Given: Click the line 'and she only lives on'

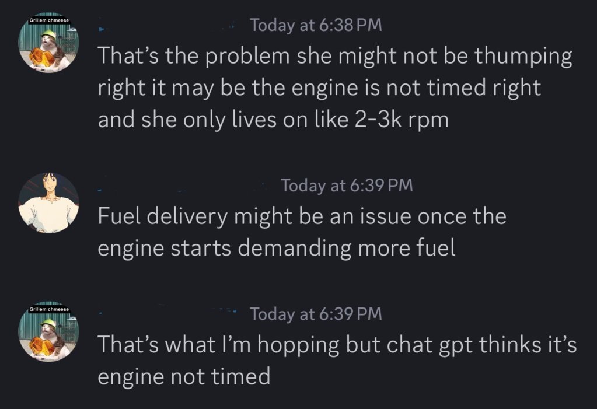Looking at the screenshot, I should (x=273, y=120).
